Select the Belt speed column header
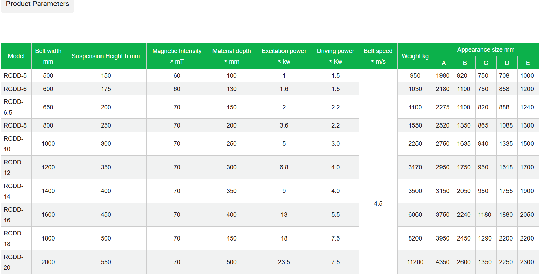541x274 pixels. pos(378,56)
